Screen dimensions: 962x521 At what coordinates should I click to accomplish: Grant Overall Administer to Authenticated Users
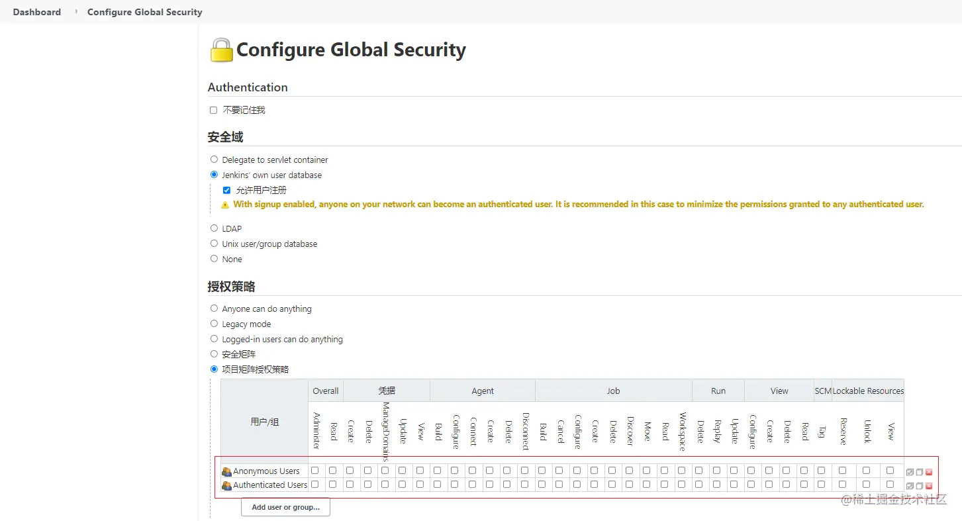[315, 485]
